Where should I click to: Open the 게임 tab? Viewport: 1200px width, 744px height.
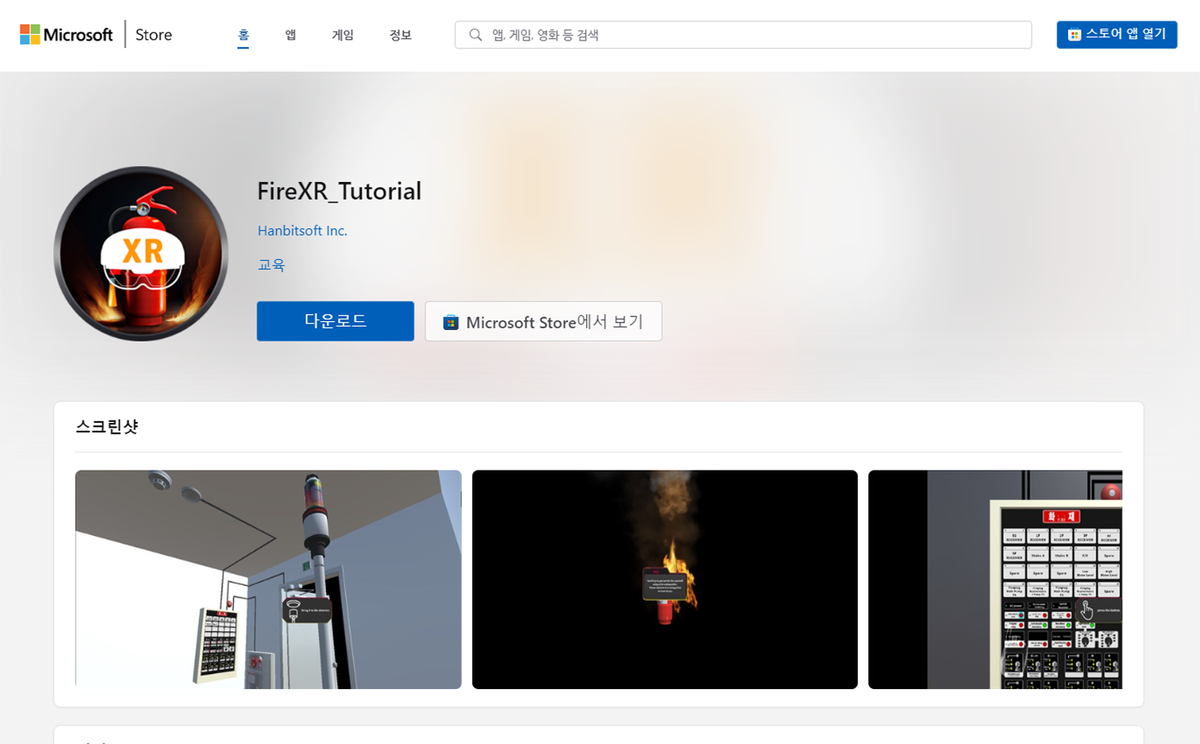(x=343, y=35)
